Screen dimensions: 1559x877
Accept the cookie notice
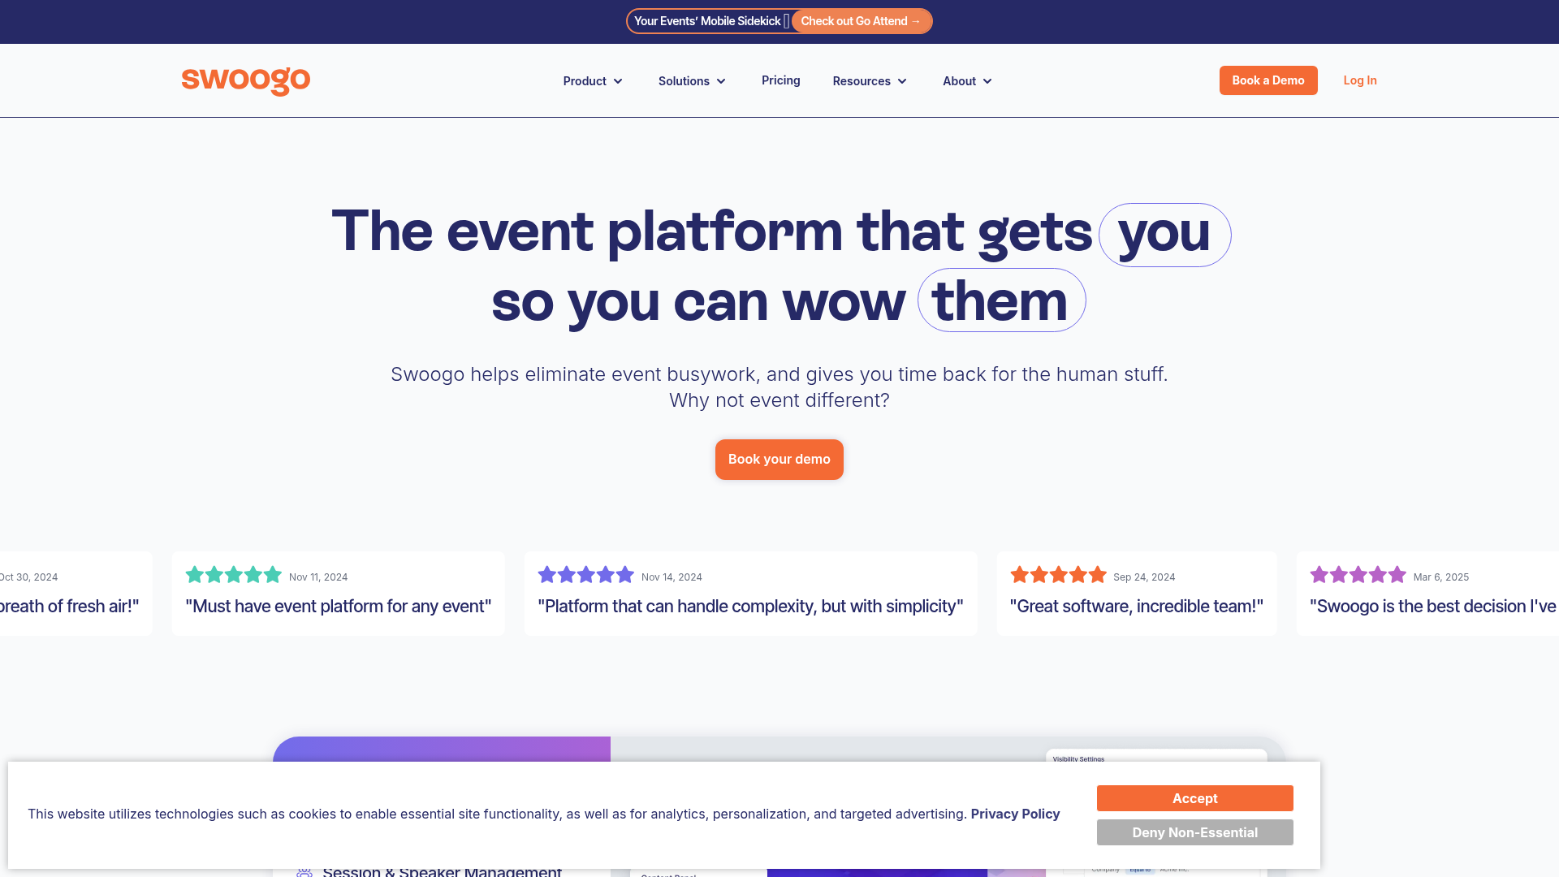[x=1194, y=798]
